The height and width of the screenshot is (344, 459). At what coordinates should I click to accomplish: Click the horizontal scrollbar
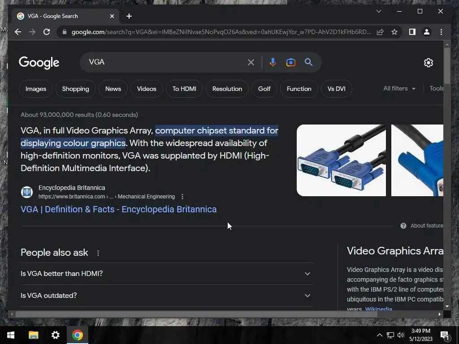(196, 314)
